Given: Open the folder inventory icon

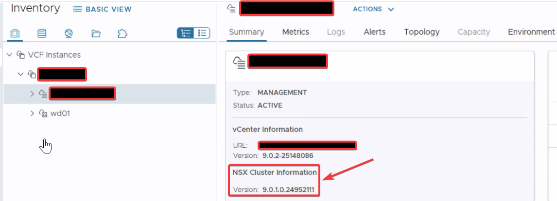Looking at the screenshot, I should pyautogui.click(x=96, y=33).
